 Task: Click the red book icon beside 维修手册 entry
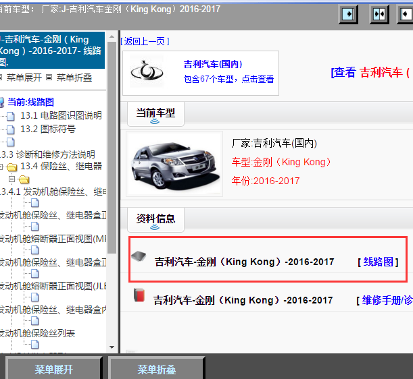pyautogui.click(x=139, y=295)
